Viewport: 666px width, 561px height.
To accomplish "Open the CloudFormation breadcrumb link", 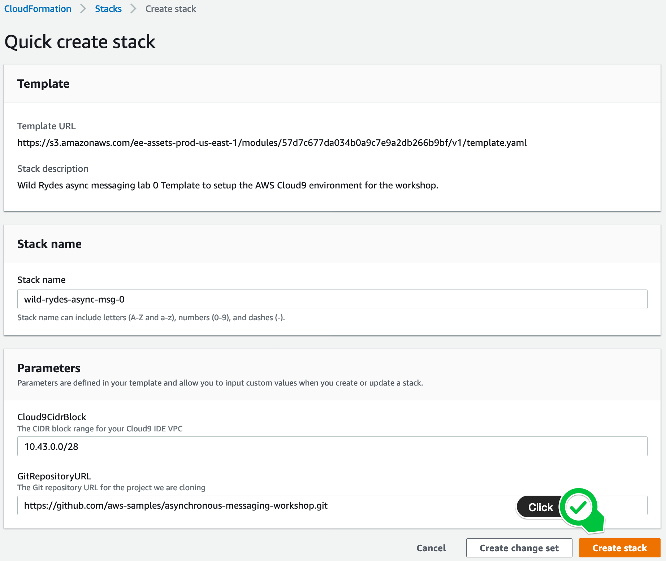I will pyautogui.click(x=38, y=9).
